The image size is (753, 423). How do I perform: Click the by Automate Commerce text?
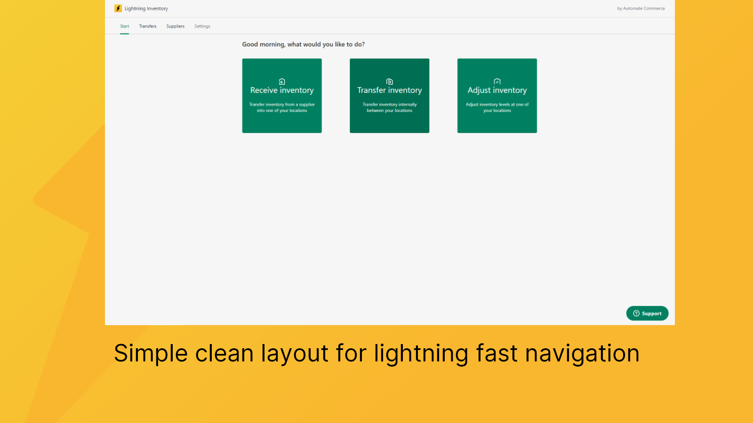(x=641, y=8)
